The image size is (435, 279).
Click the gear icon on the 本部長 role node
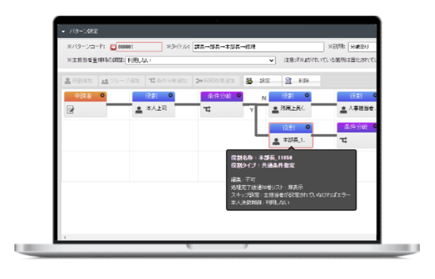[309, 128]
